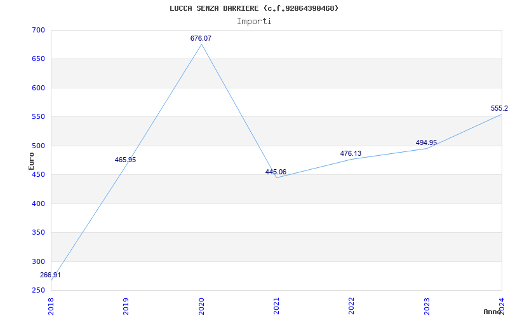Viewport: 508px width, 318px height.
Task: Click the y-axis value 550
Action: [38, 117]
